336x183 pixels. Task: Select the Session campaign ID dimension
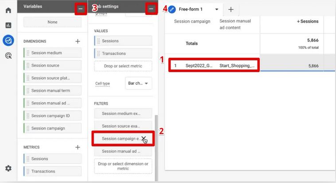(52, 116)
